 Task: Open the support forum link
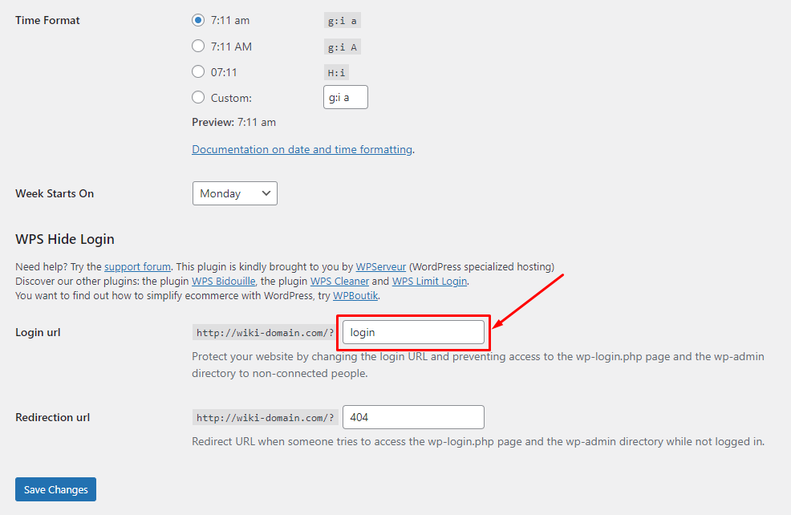(x=137, y=266)
